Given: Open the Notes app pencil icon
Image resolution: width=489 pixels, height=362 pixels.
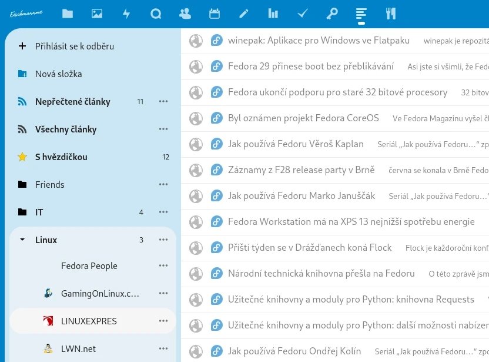Looking at the screenshot, I should (x=243, y=13).
